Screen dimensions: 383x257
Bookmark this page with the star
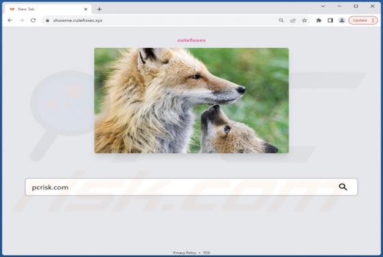304,21
